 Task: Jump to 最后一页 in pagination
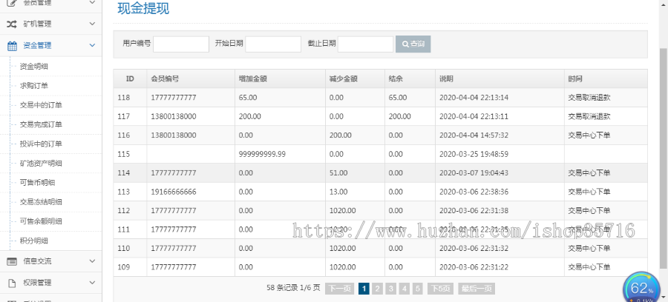476,289
